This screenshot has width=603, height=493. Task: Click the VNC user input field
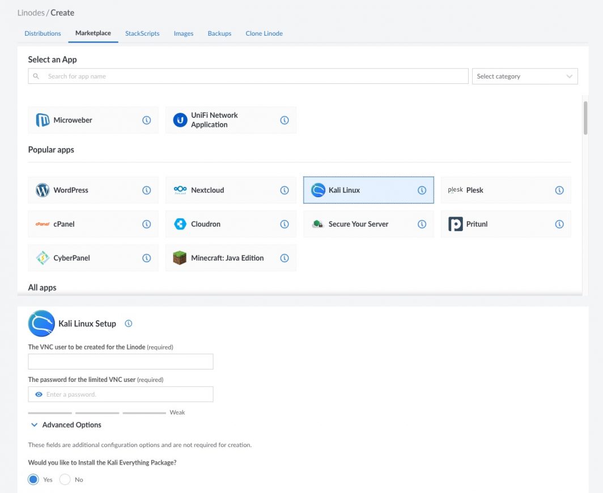pos(121,362)
